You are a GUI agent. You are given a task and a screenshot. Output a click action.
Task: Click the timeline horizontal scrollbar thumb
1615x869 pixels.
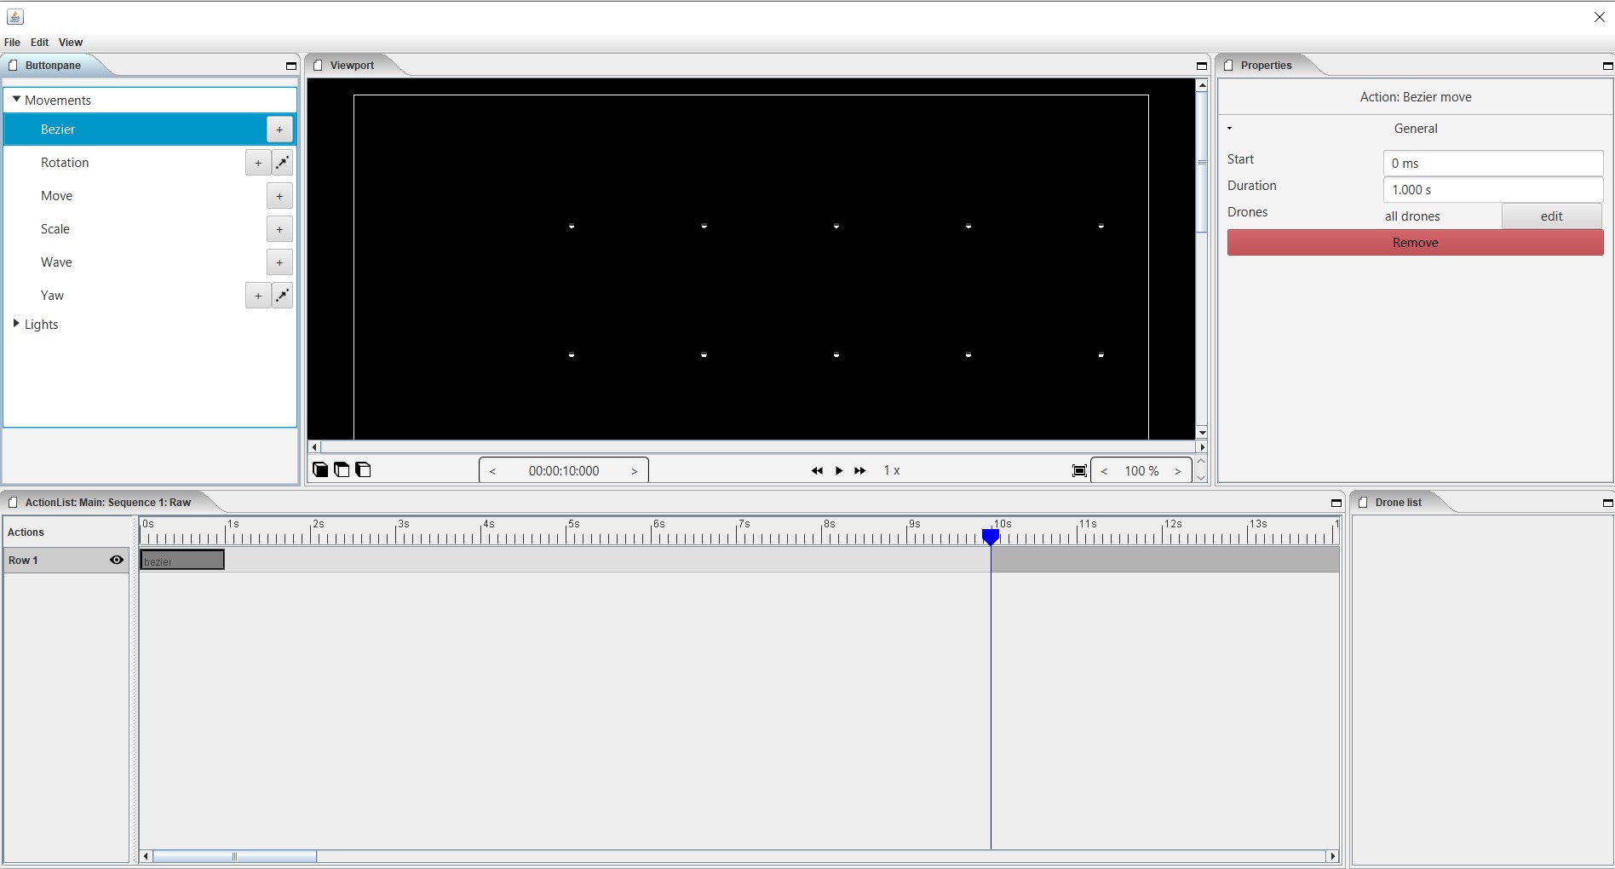pyautogui.click(x=235, y=856)
